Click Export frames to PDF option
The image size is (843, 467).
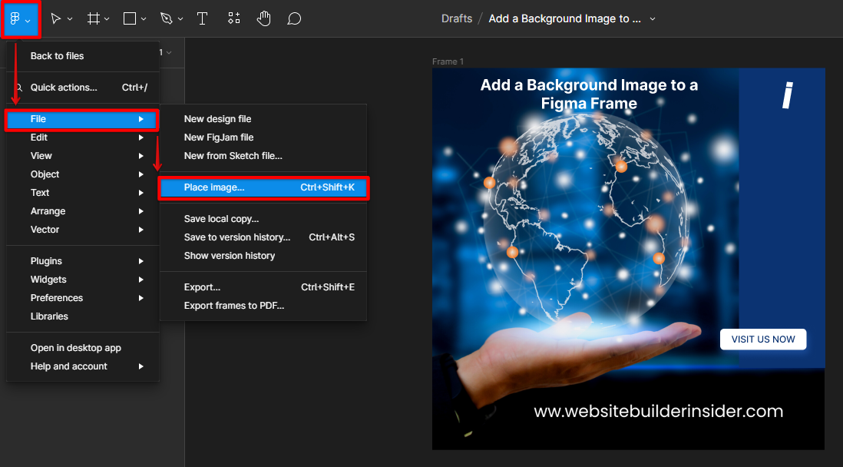coord(234,306)
